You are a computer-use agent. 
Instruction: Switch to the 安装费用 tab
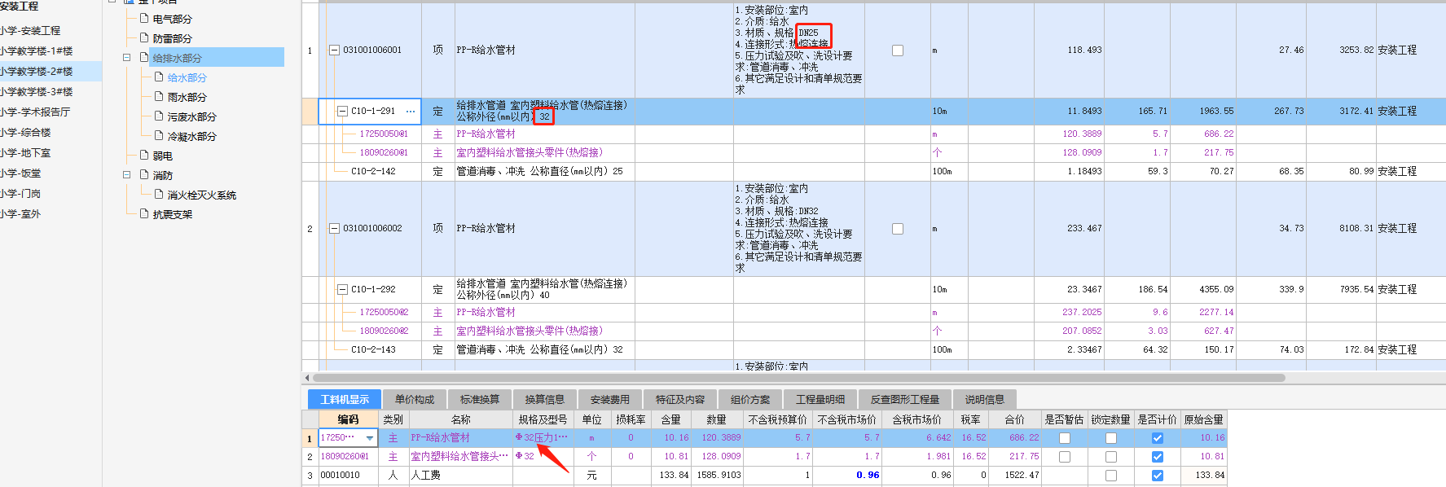[610, 399]
